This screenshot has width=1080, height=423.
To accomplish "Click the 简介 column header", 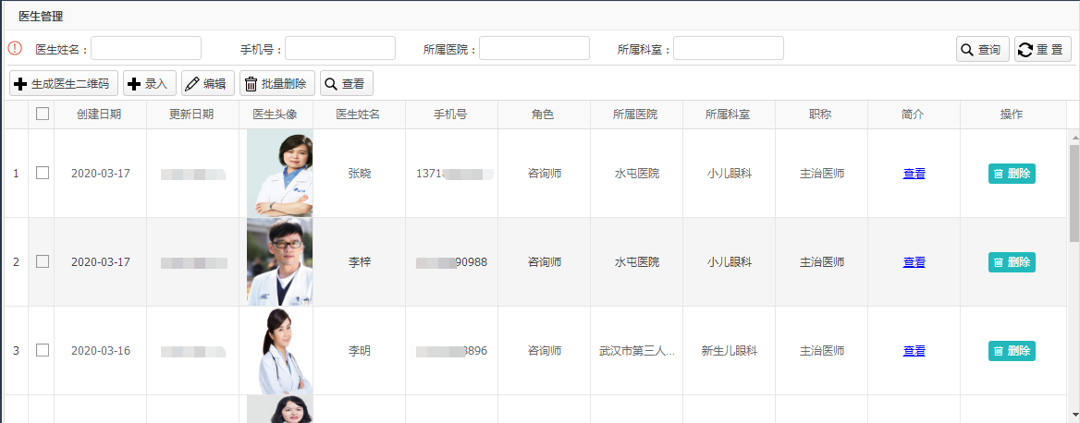I will pyautogui.click(x=914, y=115).
